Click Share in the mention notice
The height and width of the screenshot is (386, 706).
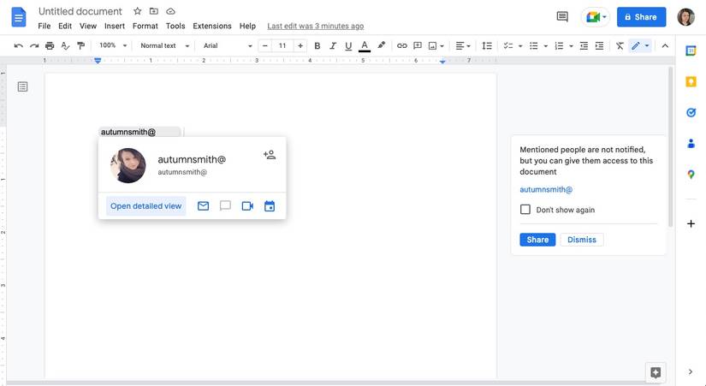click(x=537, y=240)
